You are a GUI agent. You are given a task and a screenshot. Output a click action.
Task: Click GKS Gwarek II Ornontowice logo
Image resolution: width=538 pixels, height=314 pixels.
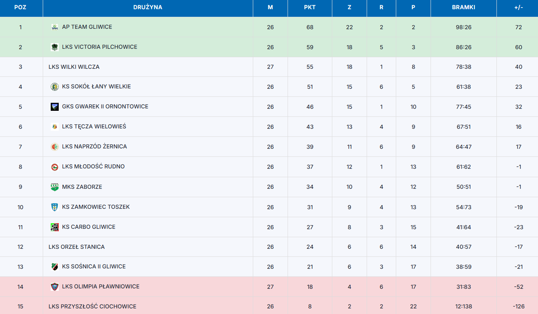tap(55, 107)
